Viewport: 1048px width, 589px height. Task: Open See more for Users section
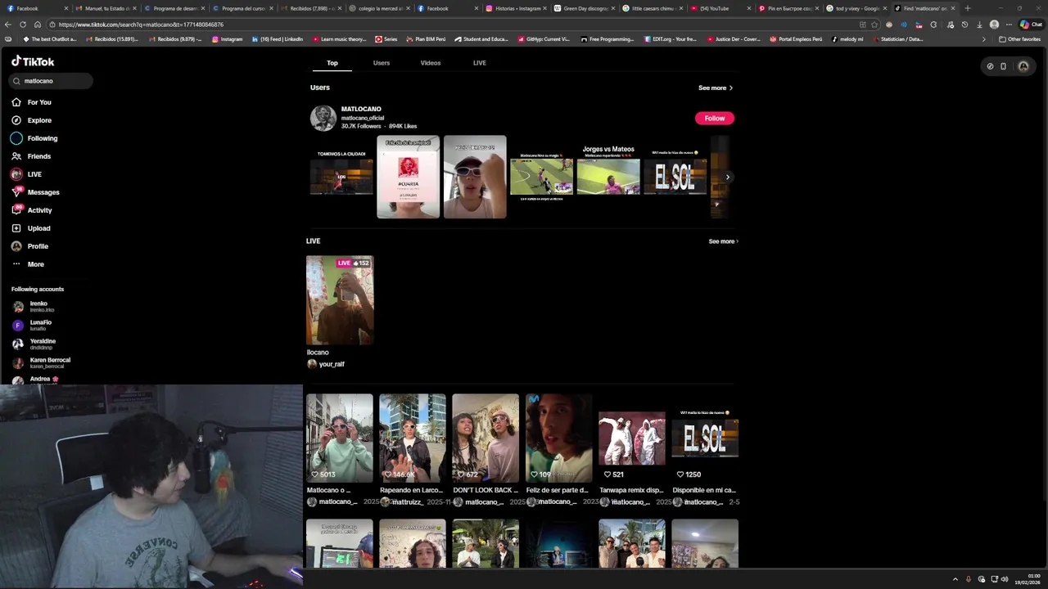(716, 88)
